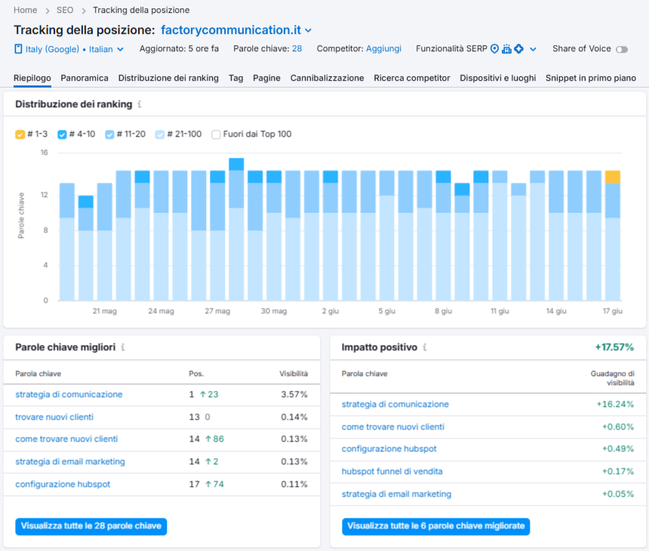Viewport: 649px width, 551px height.
Task: Open come trovare nuovi clienti in Parole chiave migliori
Action: (66, 439)
